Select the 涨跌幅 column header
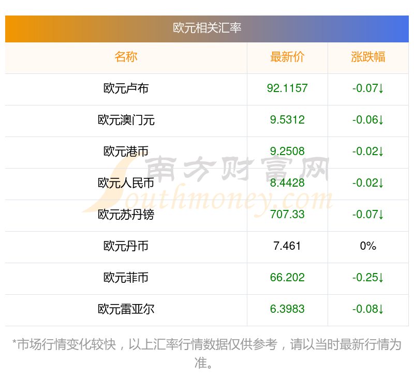The image size is (414, 379). [x=368, y=57]
